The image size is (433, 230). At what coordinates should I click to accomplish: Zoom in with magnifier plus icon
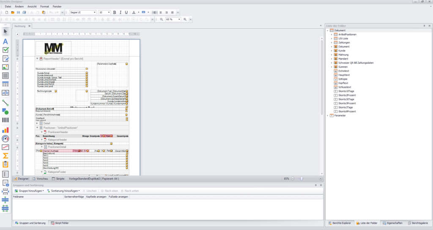[185, 19]
